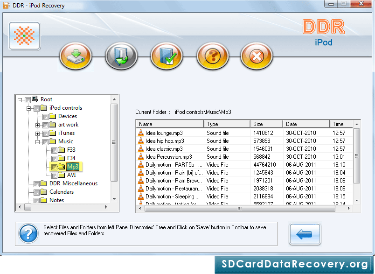Image resolution: width=375 pixels, height=274 pixels.
Task: Sort file list by Size column
Action: click(267, 124)
